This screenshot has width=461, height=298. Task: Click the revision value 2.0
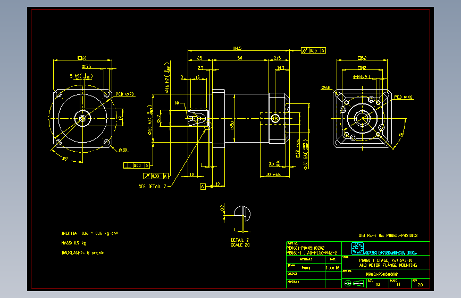click(x=420, y=285)
